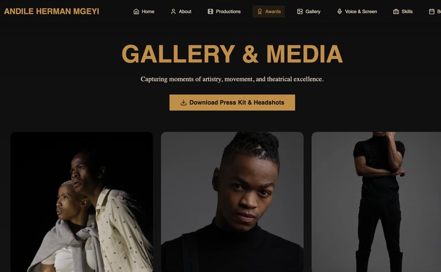Click the Productions film icon
Viewport: 441px width, 272px height.
pos(210,11)
